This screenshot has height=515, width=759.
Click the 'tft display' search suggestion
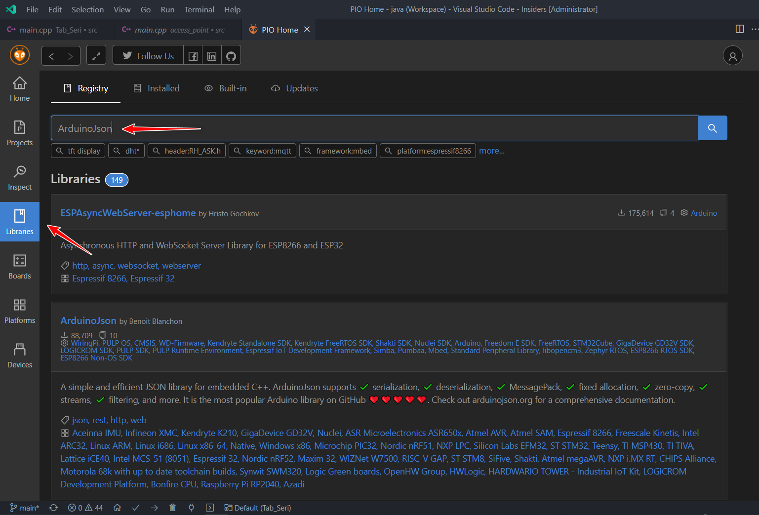[x=79, y=151]
